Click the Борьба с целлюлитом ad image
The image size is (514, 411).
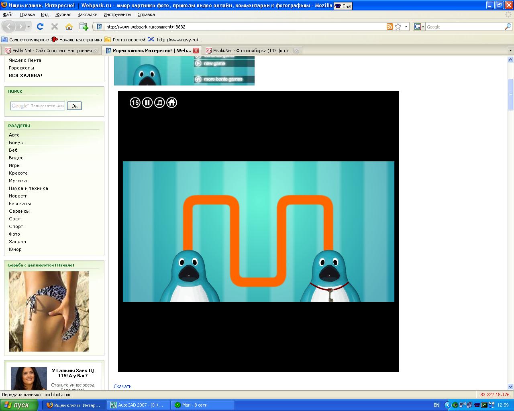(x=49, y=311)
